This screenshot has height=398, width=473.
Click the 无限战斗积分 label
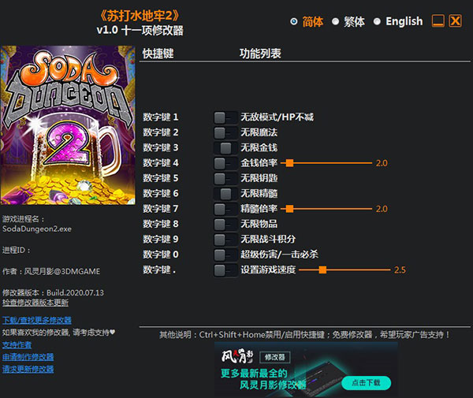268,239
